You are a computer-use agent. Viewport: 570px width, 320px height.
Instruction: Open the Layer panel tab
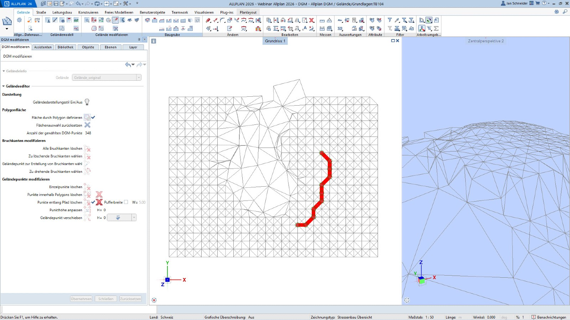[x=133, y=47]
